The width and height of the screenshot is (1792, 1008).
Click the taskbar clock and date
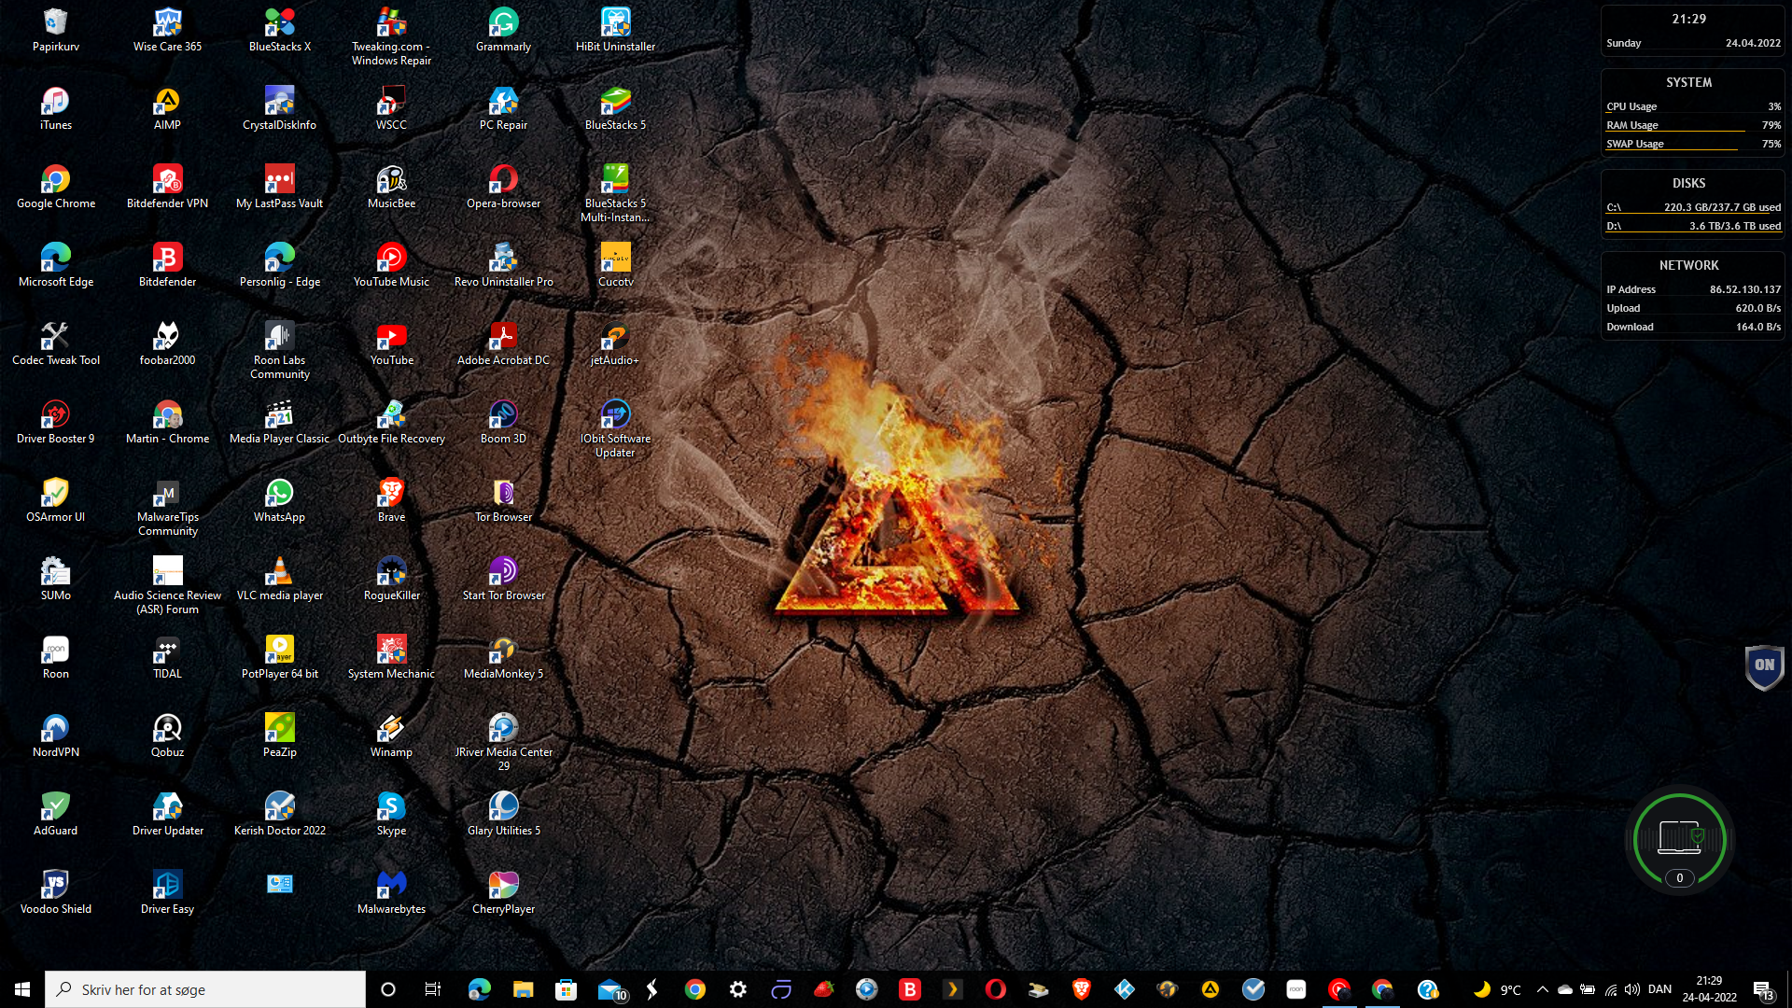click(x=1709, y=989)
